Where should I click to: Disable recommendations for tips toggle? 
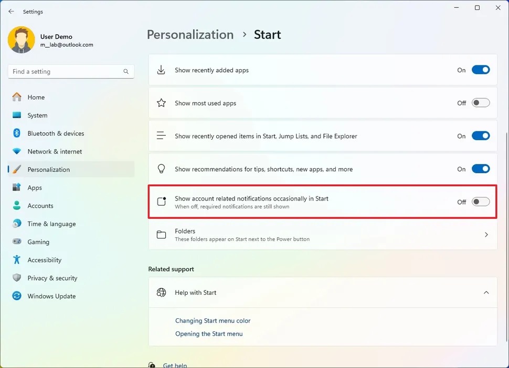(481, 169)
